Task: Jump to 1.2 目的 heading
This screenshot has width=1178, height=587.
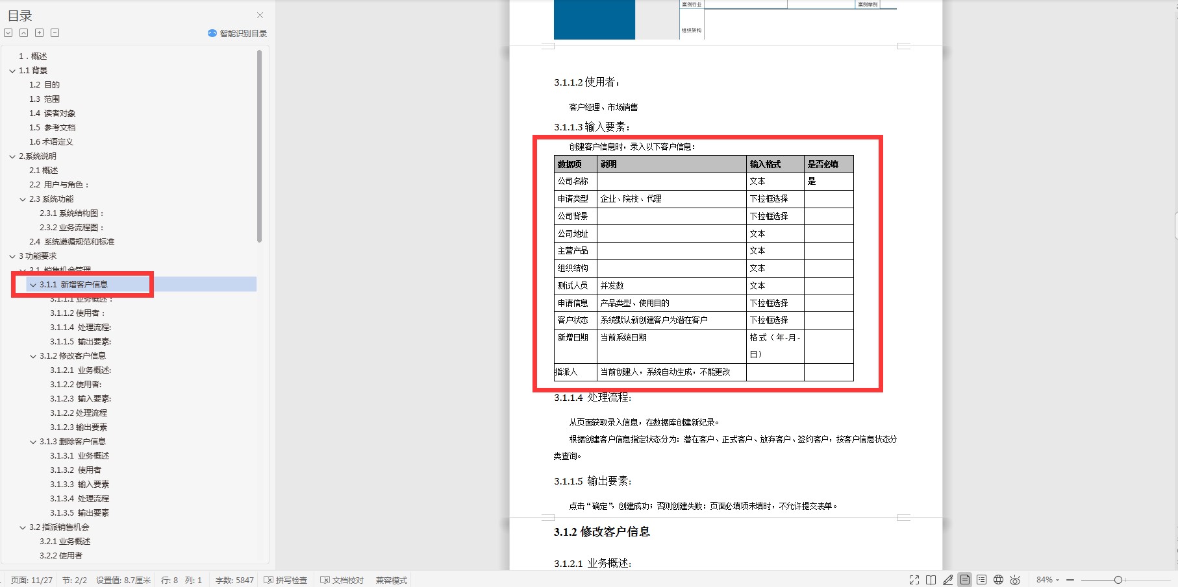Action: click(x=44, y=85)
